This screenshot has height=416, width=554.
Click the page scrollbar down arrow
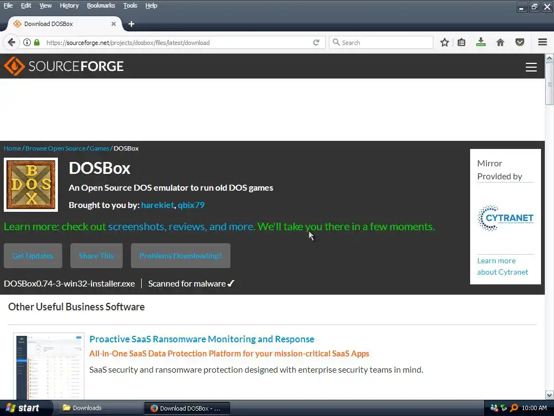click(550, 395)
